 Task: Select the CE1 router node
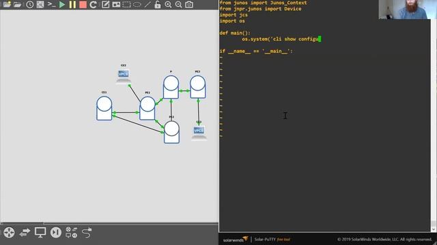point(104,108)
